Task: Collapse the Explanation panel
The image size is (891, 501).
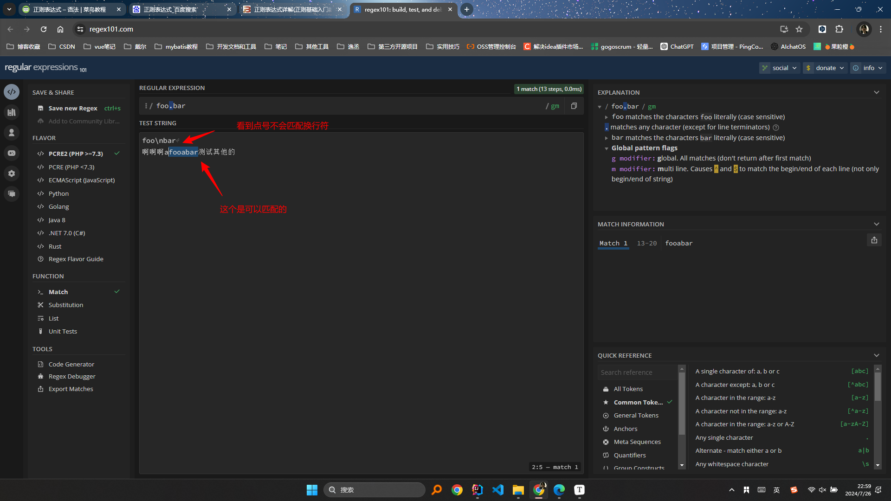Action: pyautogui.click(x=876, y=92)
